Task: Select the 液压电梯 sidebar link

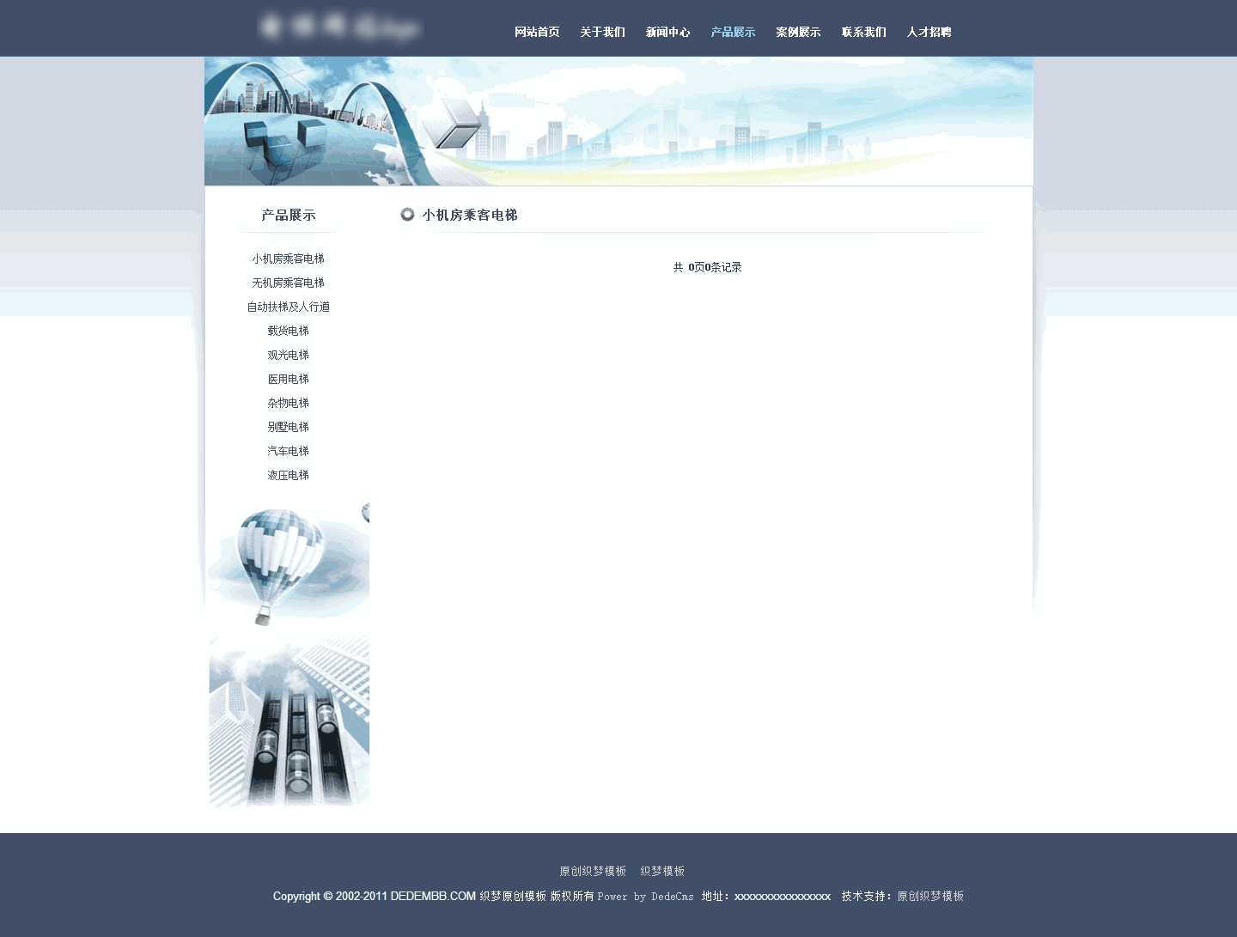Action: click(x=288, y=474)
